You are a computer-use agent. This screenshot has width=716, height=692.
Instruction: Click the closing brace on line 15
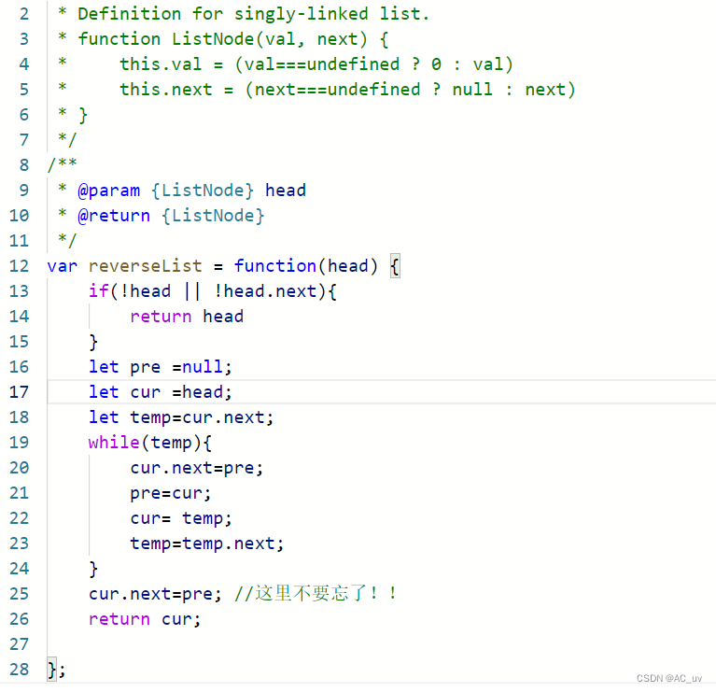[x=93, y=342]
